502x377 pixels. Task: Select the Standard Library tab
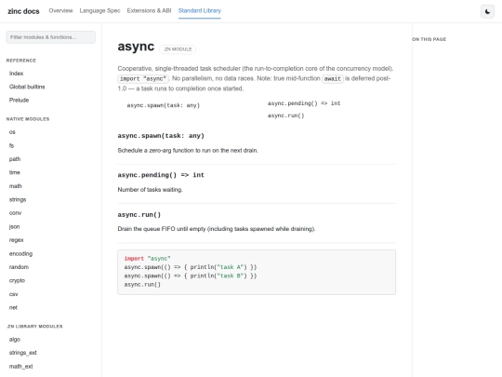click(x=200, y=10)
